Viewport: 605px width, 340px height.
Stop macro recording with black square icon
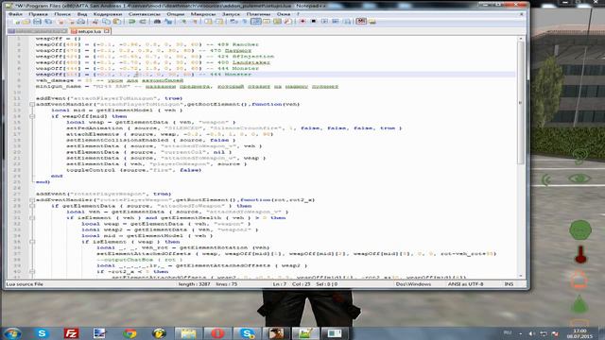(x=313, y=22)
